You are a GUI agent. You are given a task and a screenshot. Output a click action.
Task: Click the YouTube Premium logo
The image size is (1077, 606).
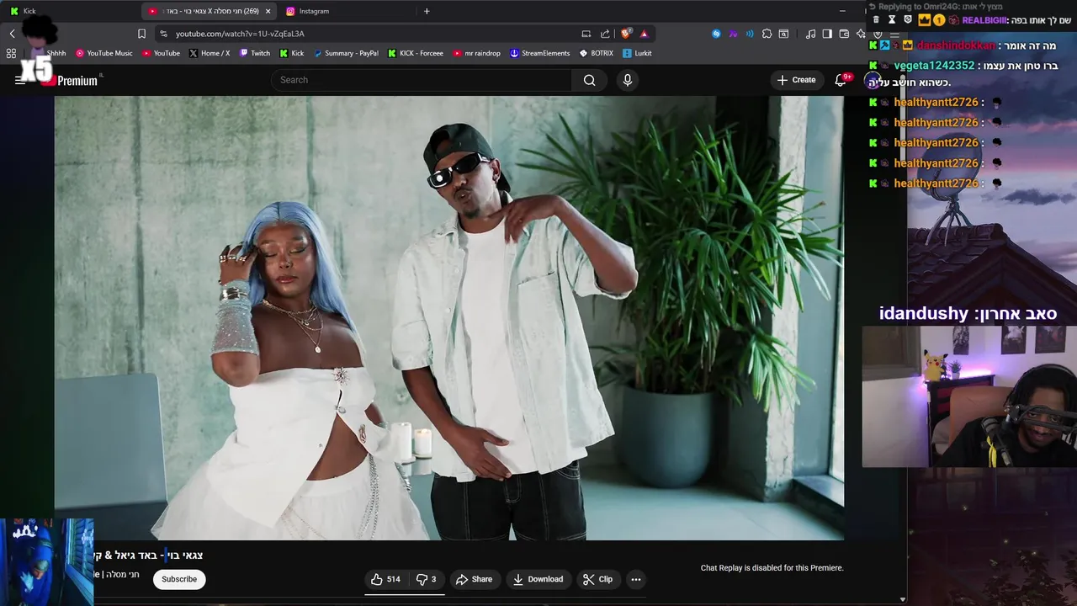[70, 80]
